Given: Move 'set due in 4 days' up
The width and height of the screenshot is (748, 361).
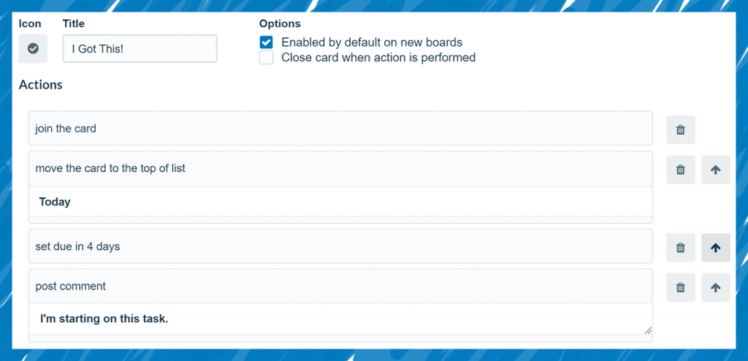Looking at the screenshot, I should point(715,248).
